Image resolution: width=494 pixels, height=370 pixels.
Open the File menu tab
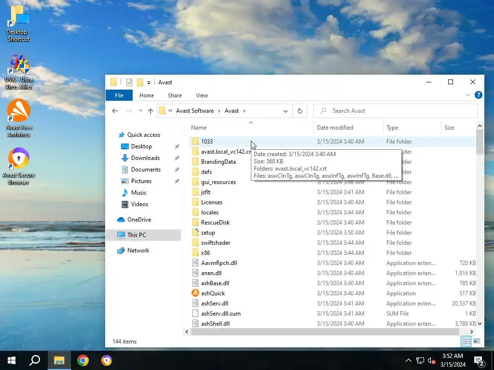pyautogui.click(x=119, y=95)
